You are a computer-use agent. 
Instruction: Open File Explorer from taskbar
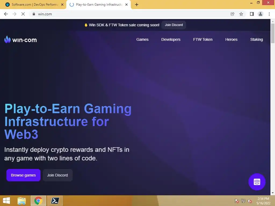coord(22,201)
